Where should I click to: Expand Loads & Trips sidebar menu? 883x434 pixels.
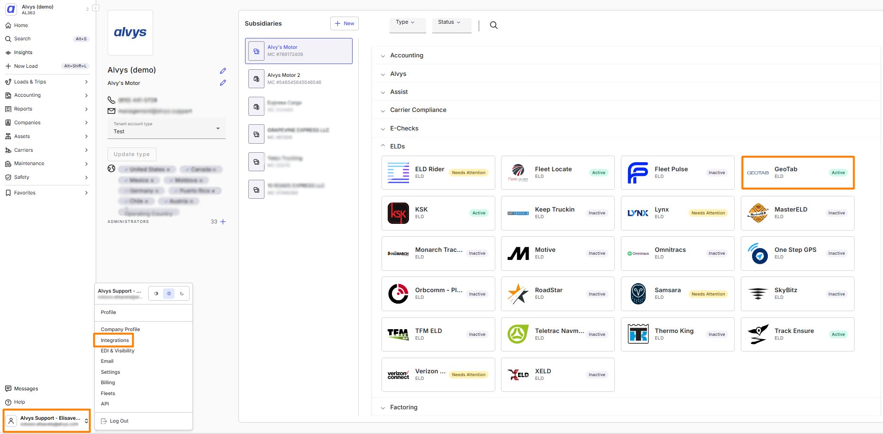pos(47,82)
